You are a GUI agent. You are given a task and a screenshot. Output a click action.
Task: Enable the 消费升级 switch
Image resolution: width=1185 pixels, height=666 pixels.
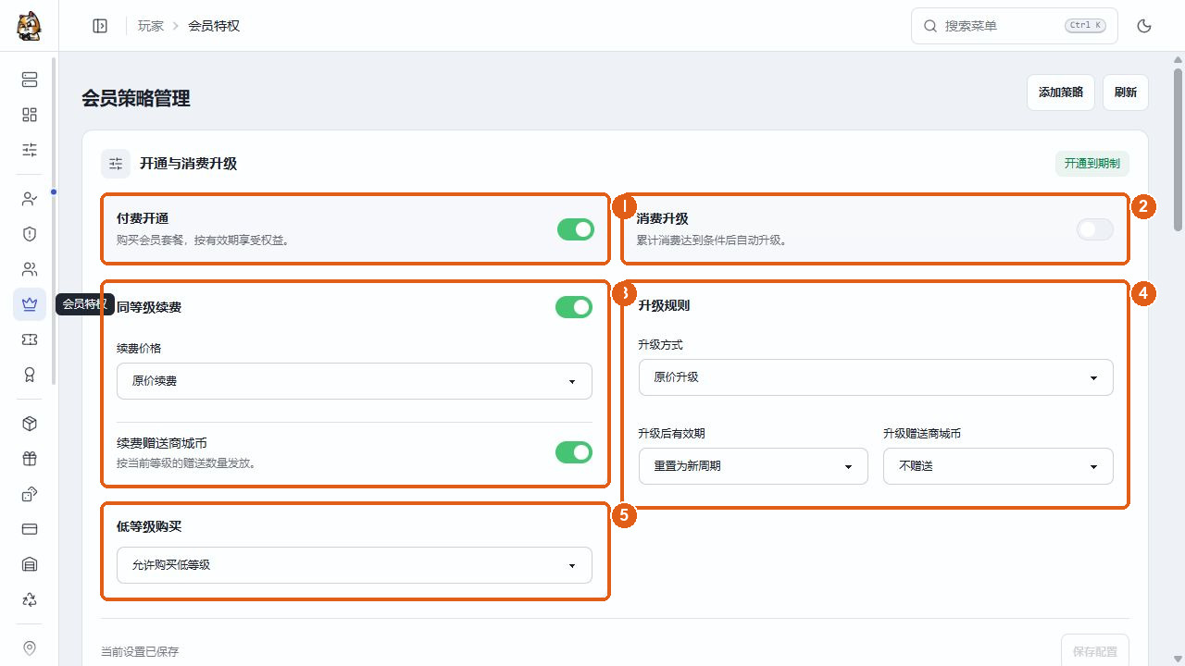click(x=1095, y=229)
